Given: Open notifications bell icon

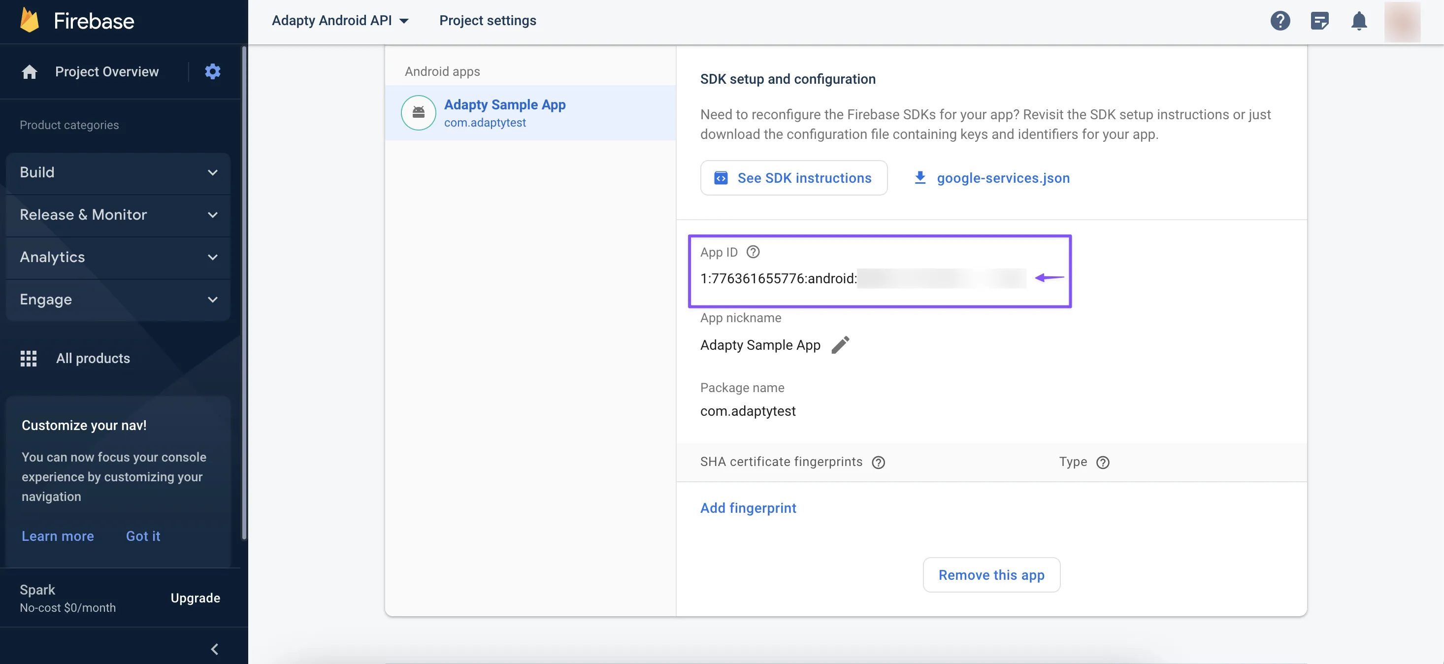Looking at the screenshot, I should pos(1359,21).
